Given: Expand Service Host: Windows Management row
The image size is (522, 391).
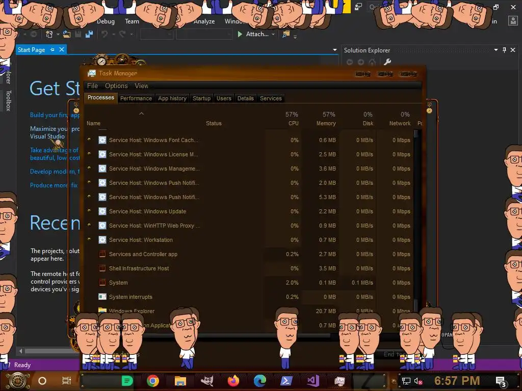Looking at the screenshot, I should pyautogui.click(x=89, y=168).
